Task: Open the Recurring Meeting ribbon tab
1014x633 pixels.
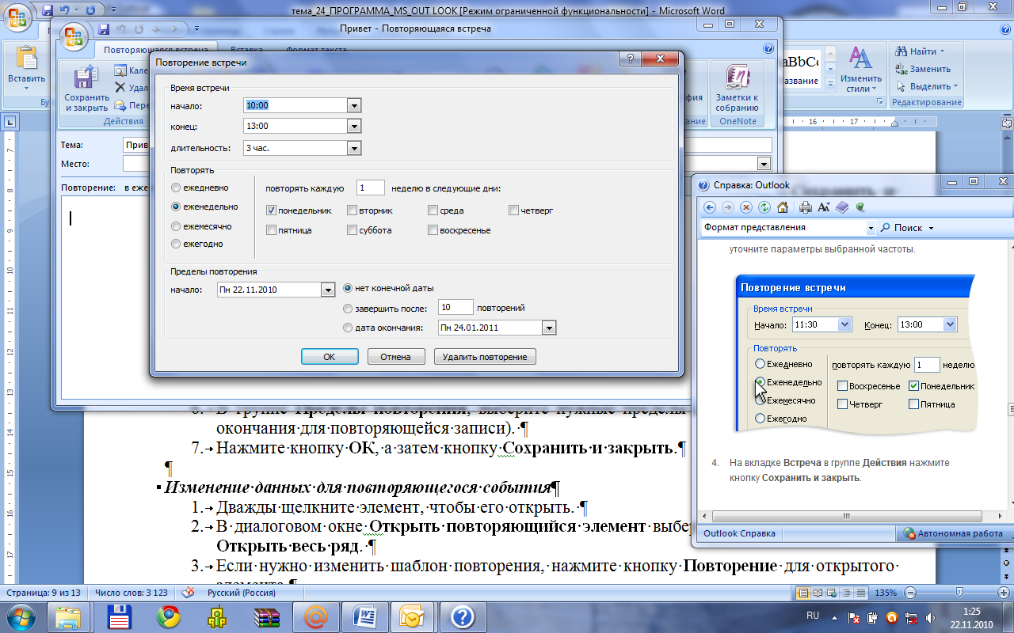Action: coord(157,50)
